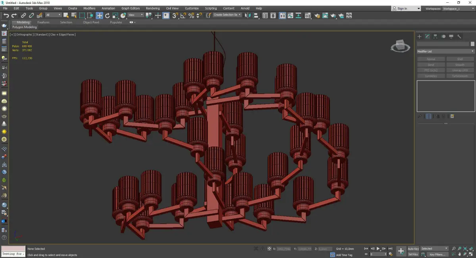Viewport: 476px width, 258px height.
Task: Click the TurboSmooth modifier button
Action: coord(460,76)
